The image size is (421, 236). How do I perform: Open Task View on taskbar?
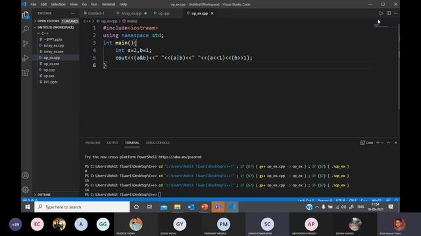pos(150,207)
